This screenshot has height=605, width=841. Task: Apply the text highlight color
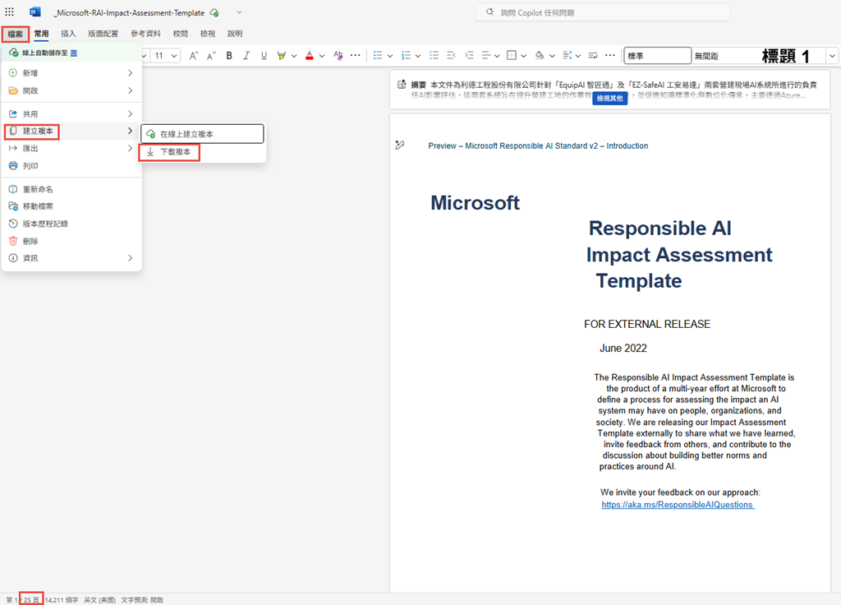click(x=281, y=55)
